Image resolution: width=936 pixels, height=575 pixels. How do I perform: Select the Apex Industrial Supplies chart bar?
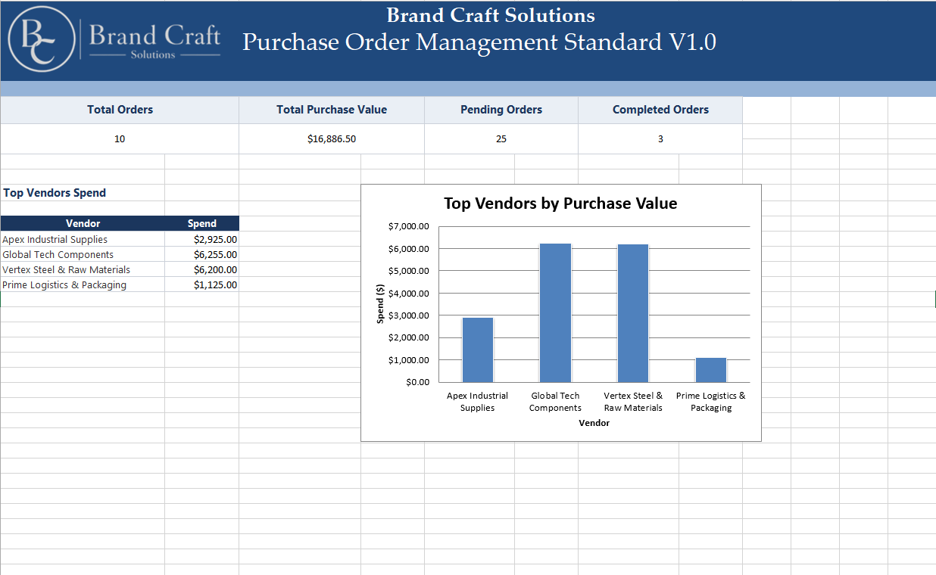[x=478, y=350]
